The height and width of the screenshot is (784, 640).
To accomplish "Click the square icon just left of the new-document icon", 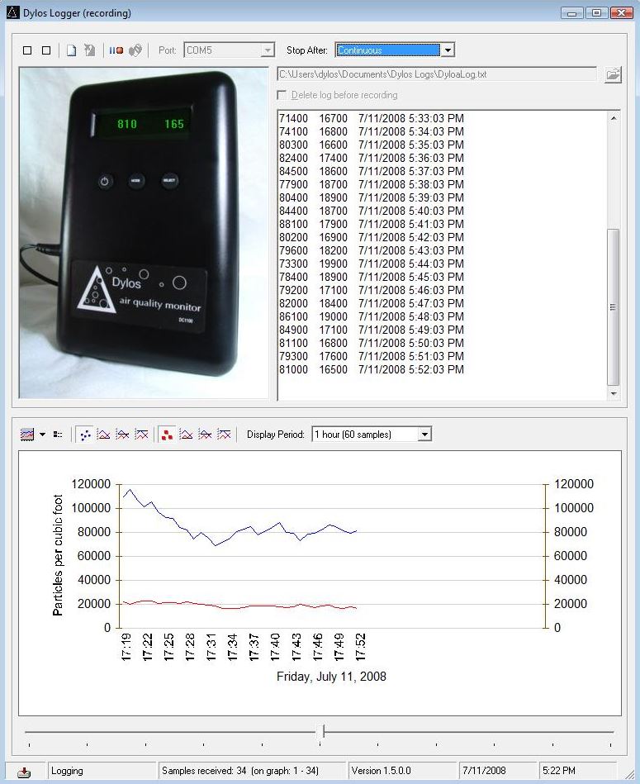I will point(46,50).
